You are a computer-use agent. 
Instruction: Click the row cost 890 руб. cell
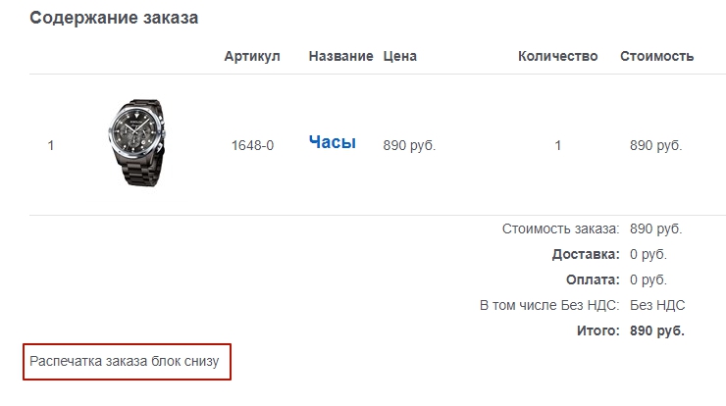pyautogui.click(x=655, y=146)
